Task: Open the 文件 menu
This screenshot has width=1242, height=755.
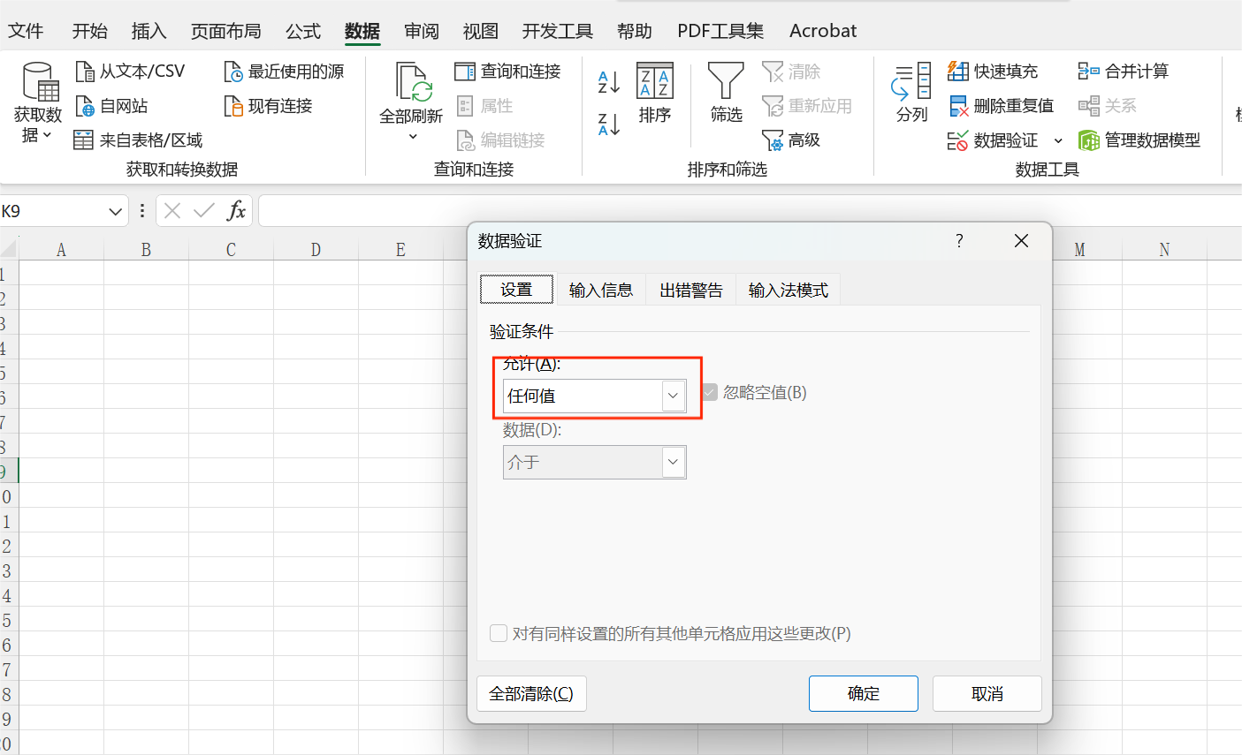Action: [26, 31]
